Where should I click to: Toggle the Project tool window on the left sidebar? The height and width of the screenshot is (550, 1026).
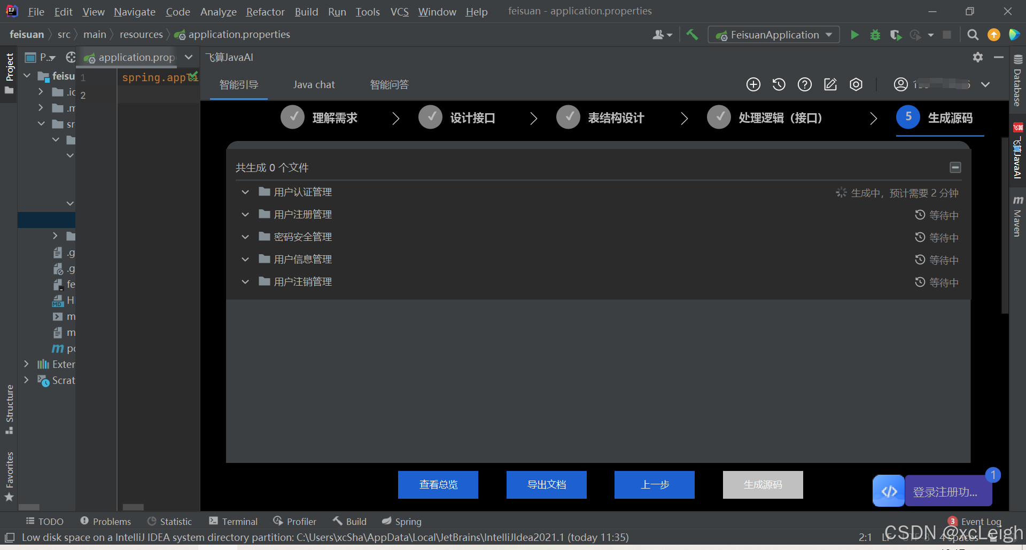pos(9,72)
